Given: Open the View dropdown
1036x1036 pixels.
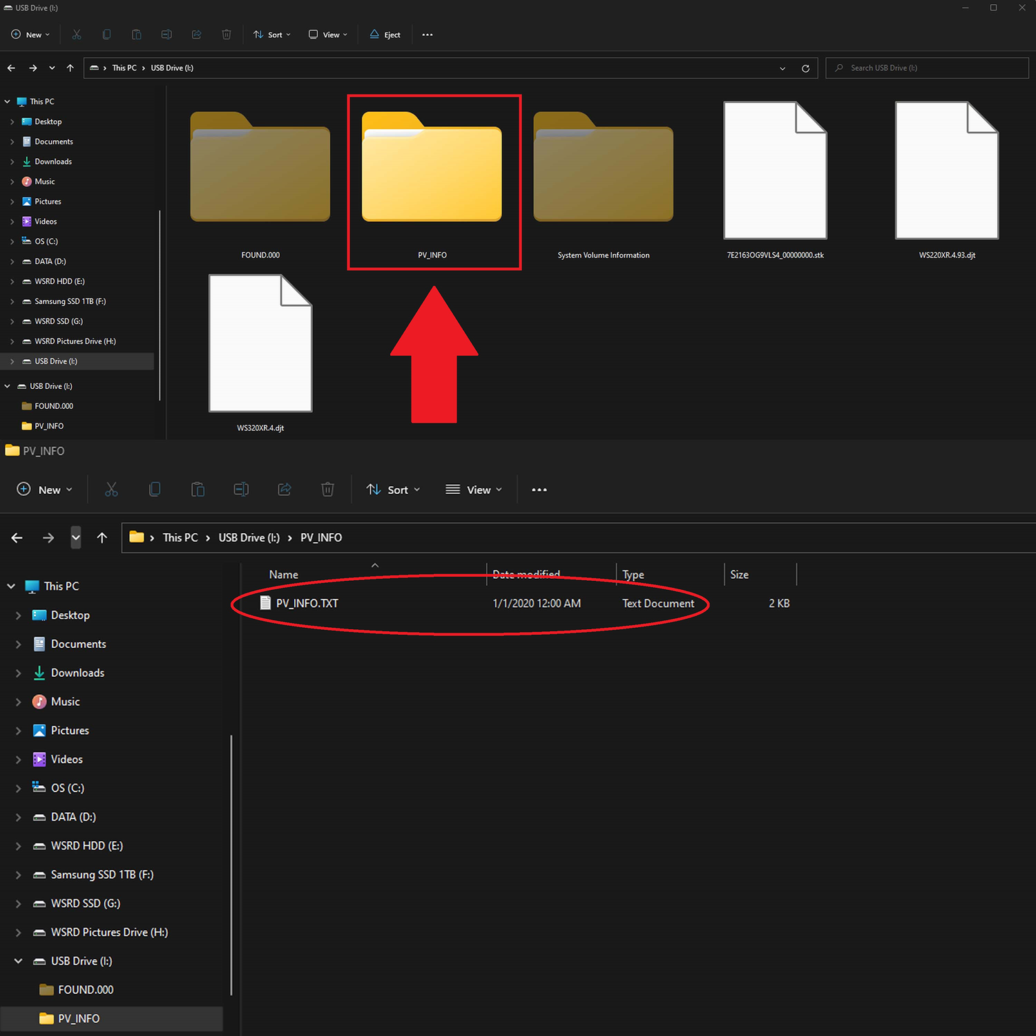Looking at the screenshot, I should tap(327, 35).
